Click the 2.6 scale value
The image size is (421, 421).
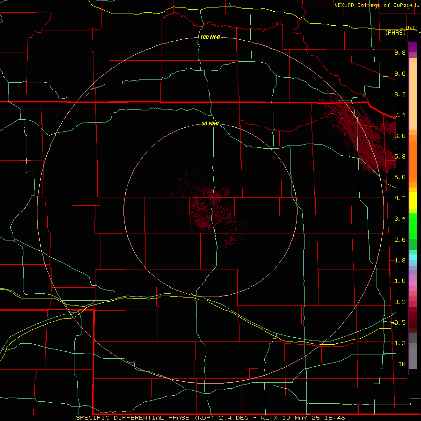tap(400, 240)
